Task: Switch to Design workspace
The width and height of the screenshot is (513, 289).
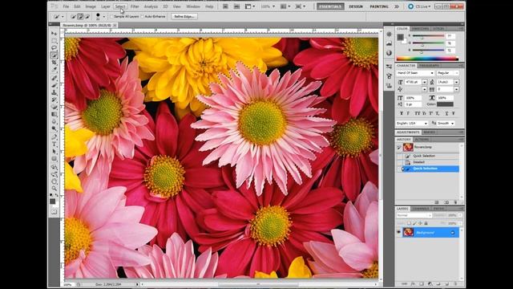Action: [356, 6]
